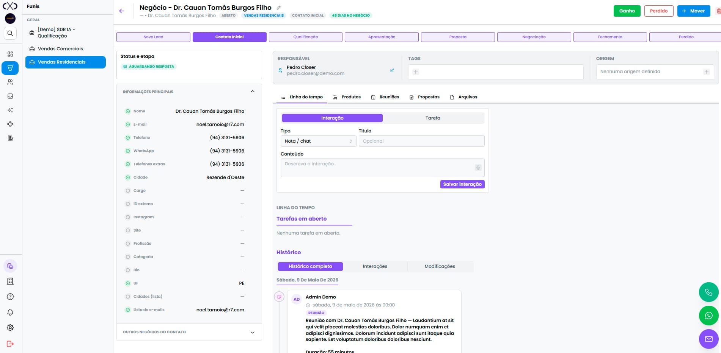Image resolution: width=721 pixels, height=353 pixels.
Task: Open the Tipo Nota / chat dropdown
Action: pos(318,141)
